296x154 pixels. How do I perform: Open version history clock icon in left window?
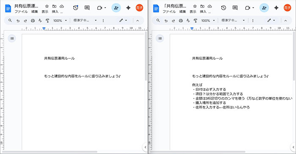(76, 8)
